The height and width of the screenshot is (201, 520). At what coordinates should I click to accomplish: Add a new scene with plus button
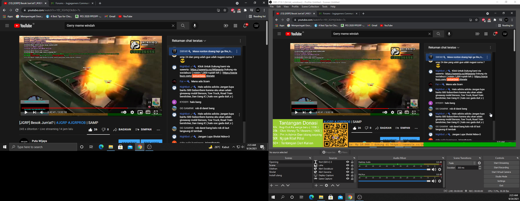coord(271,185)
